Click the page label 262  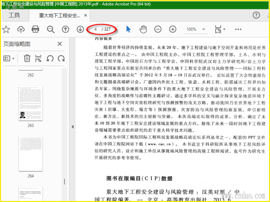[x=31, y=75]
